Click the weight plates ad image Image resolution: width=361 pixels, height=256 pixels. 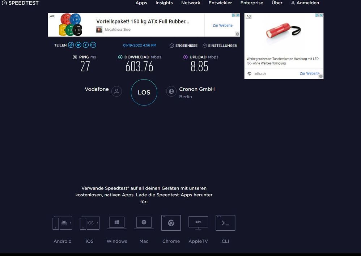point(71,25)
